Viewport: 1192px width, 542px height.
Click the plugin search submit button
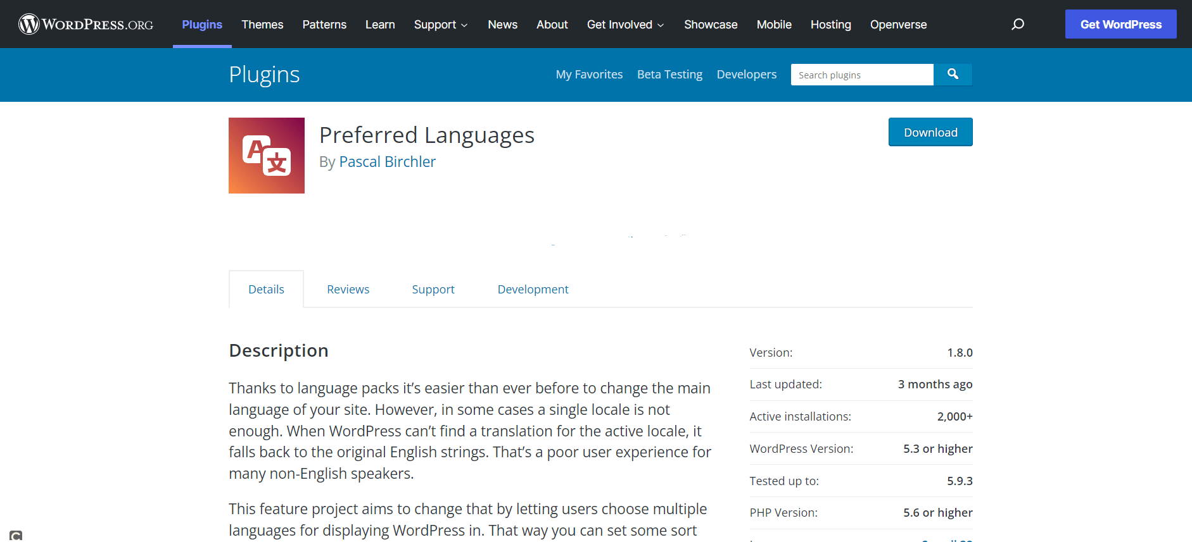(953, 75)
